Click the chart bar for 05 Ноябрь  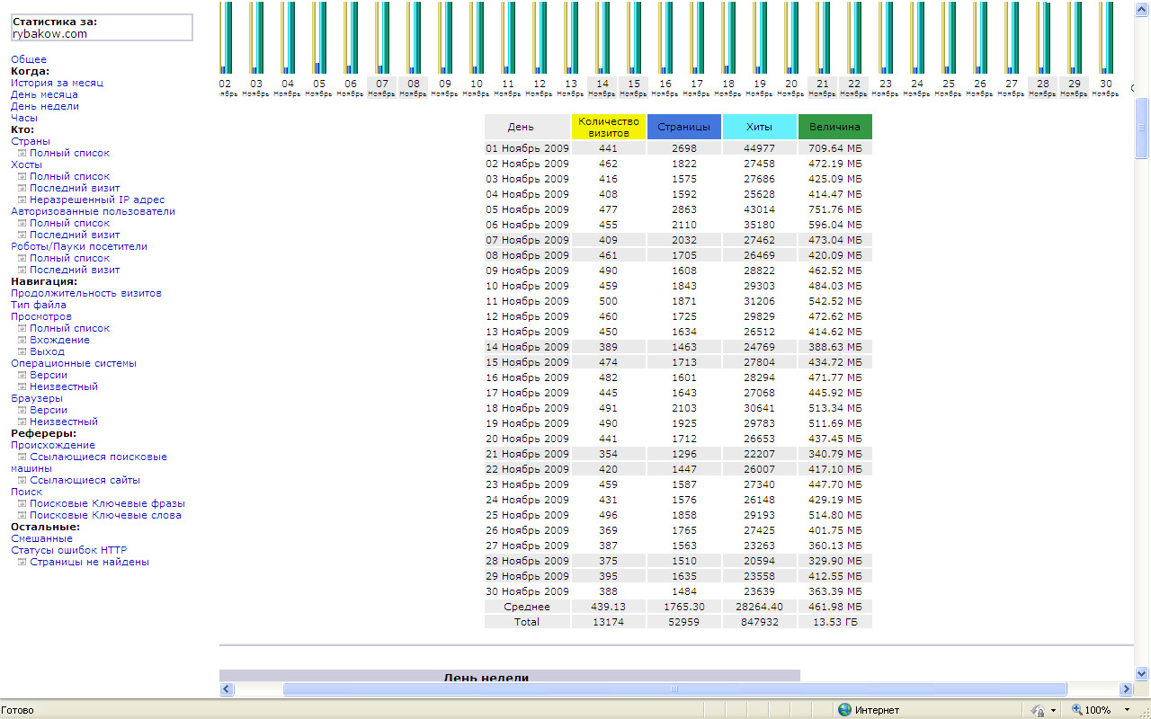319,40
